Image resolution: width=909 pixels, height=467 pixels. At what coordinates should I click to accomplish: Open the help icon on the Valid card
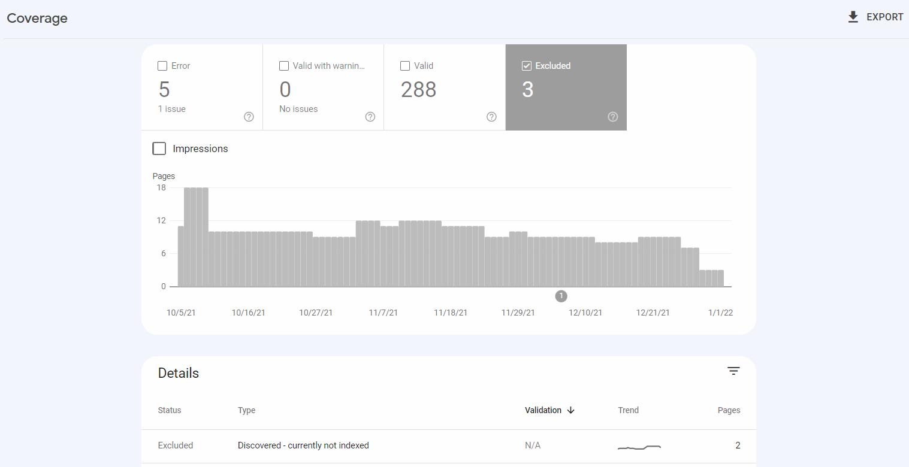pyautogui.click(x=491, y=117)
